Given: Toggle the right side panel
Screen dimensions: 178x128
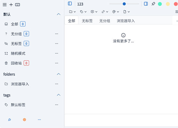Looking at the screenshot, I should (146, 4).
